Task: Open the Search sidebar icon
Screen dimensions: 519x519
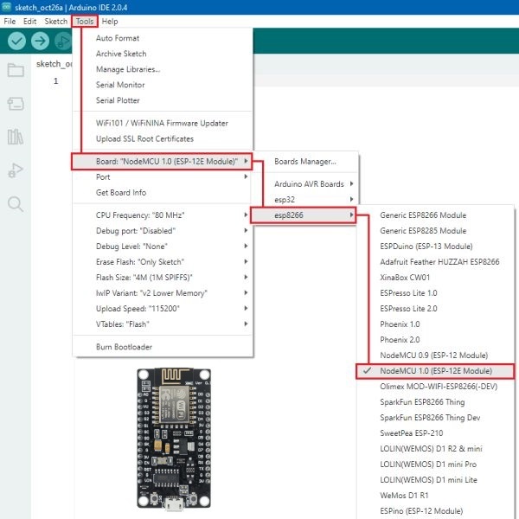Action: coord(16,204)
